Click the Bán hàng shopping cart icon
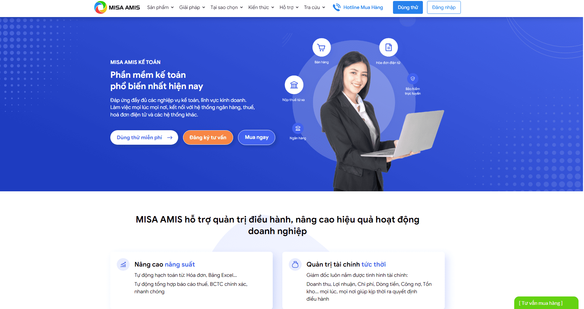Screen dimensions: 584x309 coord(321,48)
